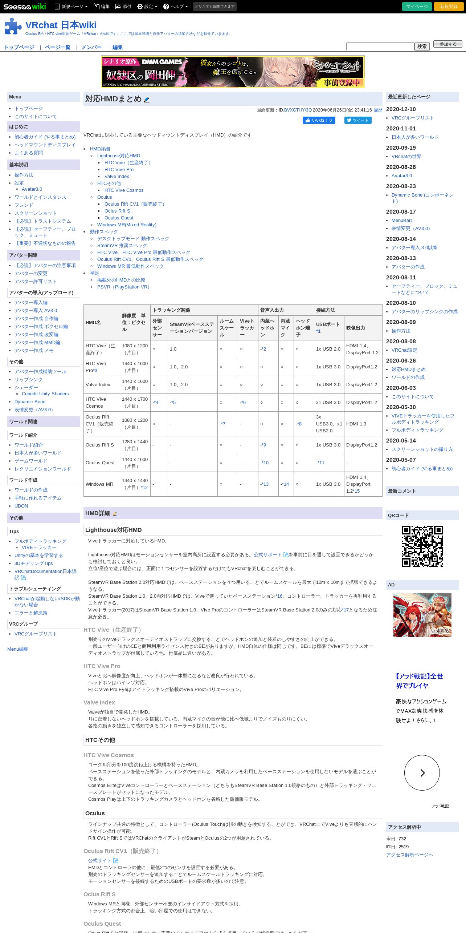The height and width of the screenshot is (933, 466).
Task: Click the orange 新規登録 button
Action: coord(449,7)
